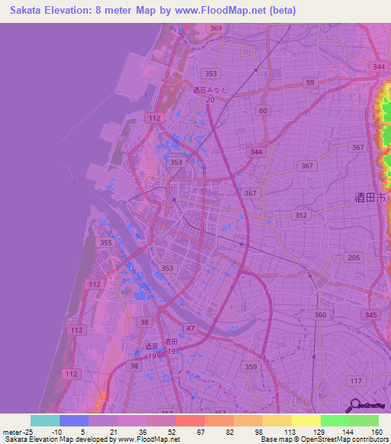Viewport: 391px width, 444px height.
Task: Click the 酒田みなと interchange label
Action: 210,90
